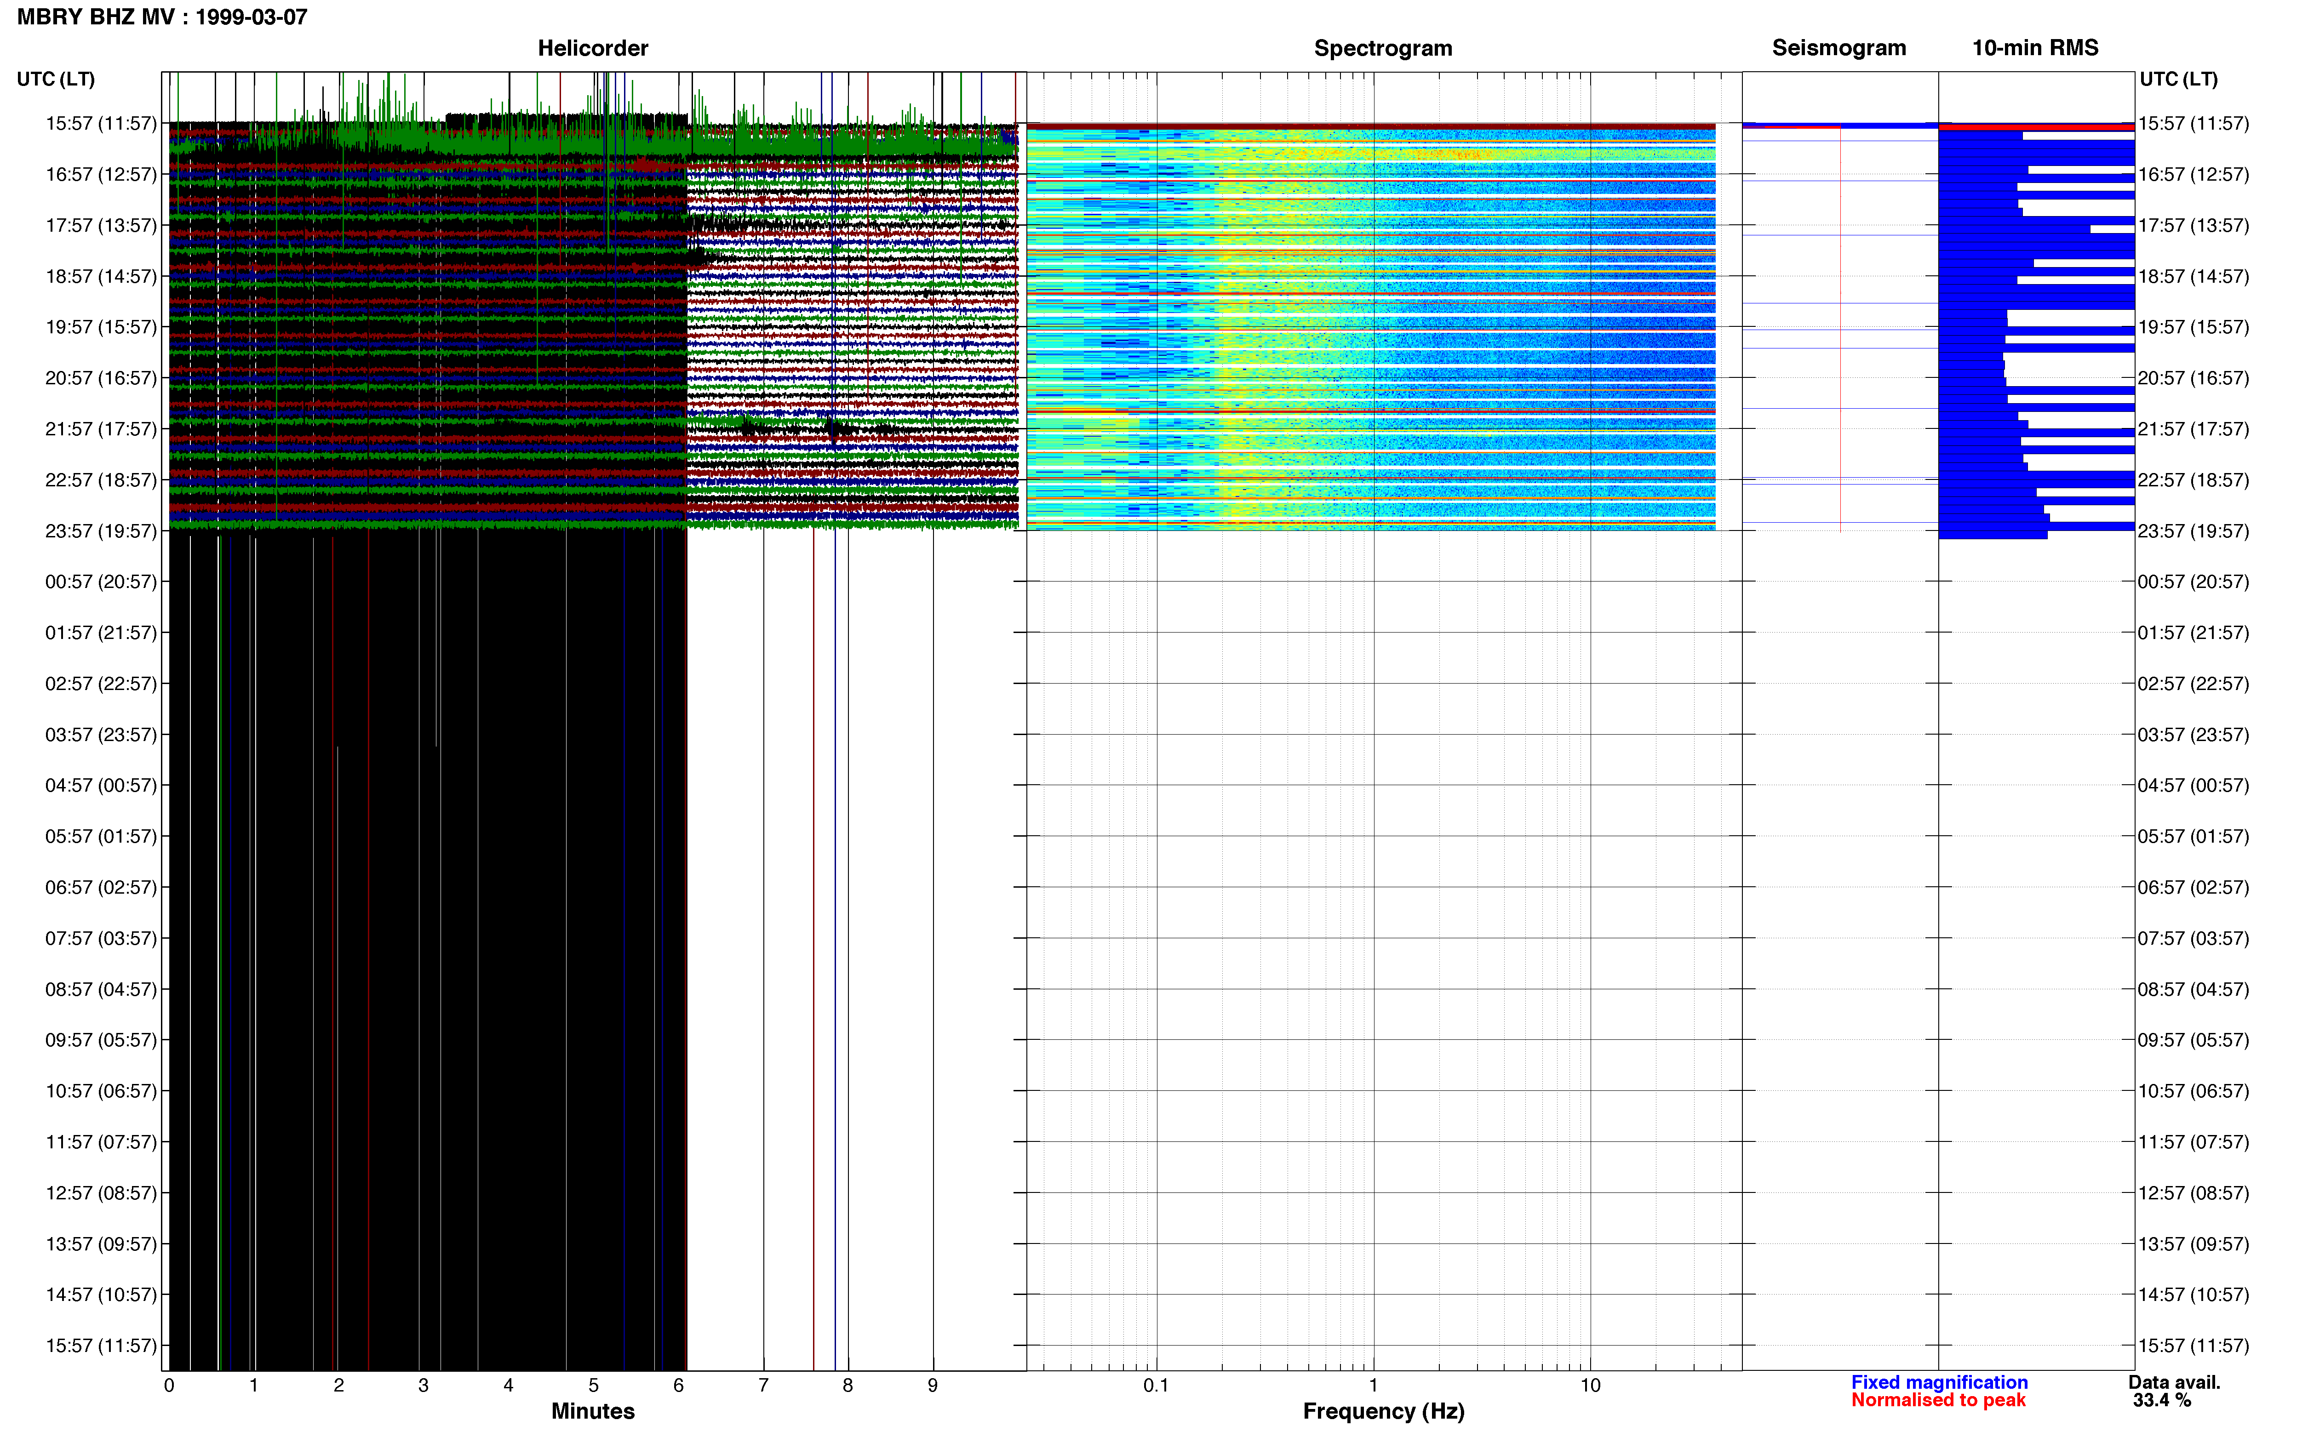Click the '5' tick on the Minutes axis
The width and height of the screenshot is (2308, 1443).
pos(594,1385)
